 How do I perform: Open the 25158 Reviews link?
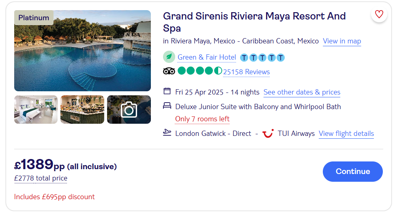tap(246, 72)
